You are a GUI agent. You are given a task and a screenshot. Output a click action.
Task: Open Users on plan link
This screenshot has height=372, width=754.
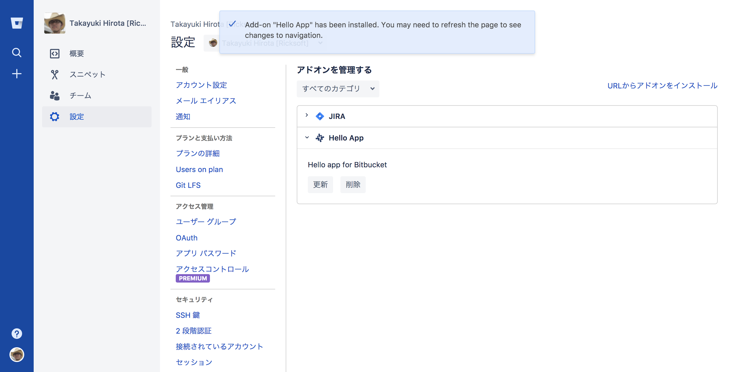tap(199, 169)
